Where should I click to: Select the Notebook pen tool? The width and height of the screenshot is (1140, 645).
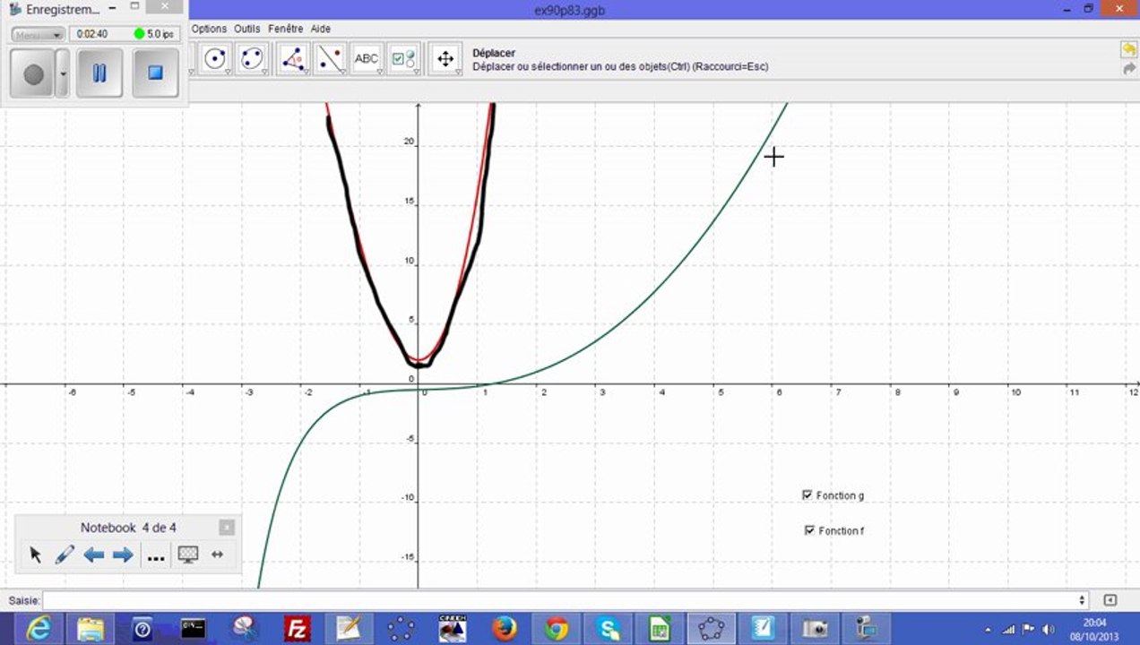[x=65, y=555]
